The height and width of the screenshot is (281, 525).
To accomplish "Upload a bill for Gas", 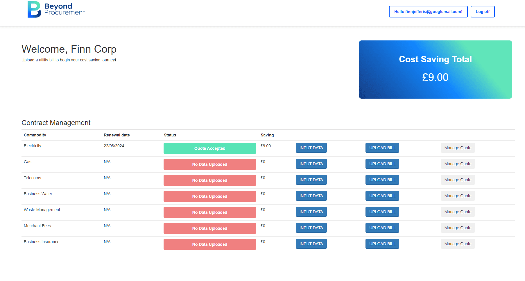I will [382, 164].
